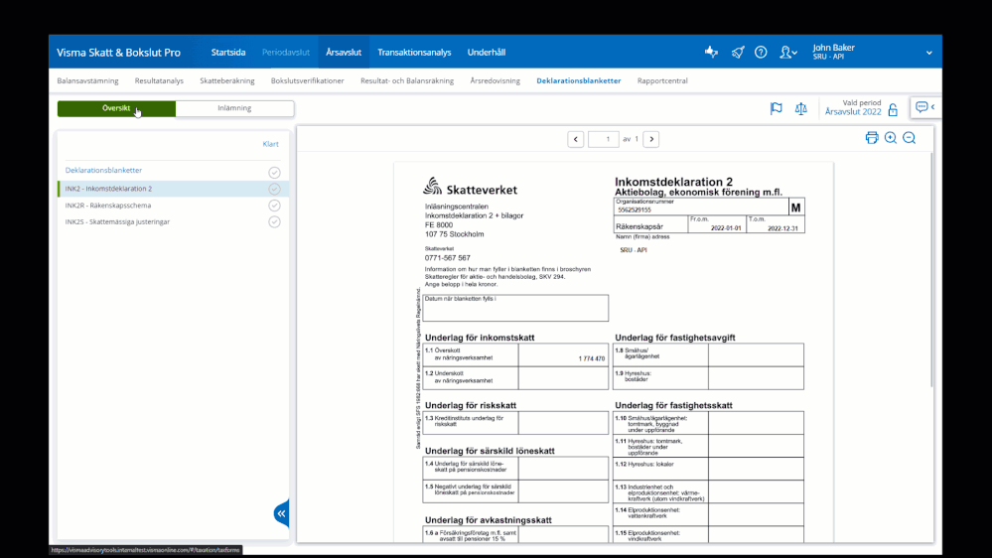Viewport: 992px width, 558px height.
Task: Switch to the Inlämning tab
Action: 234,108
